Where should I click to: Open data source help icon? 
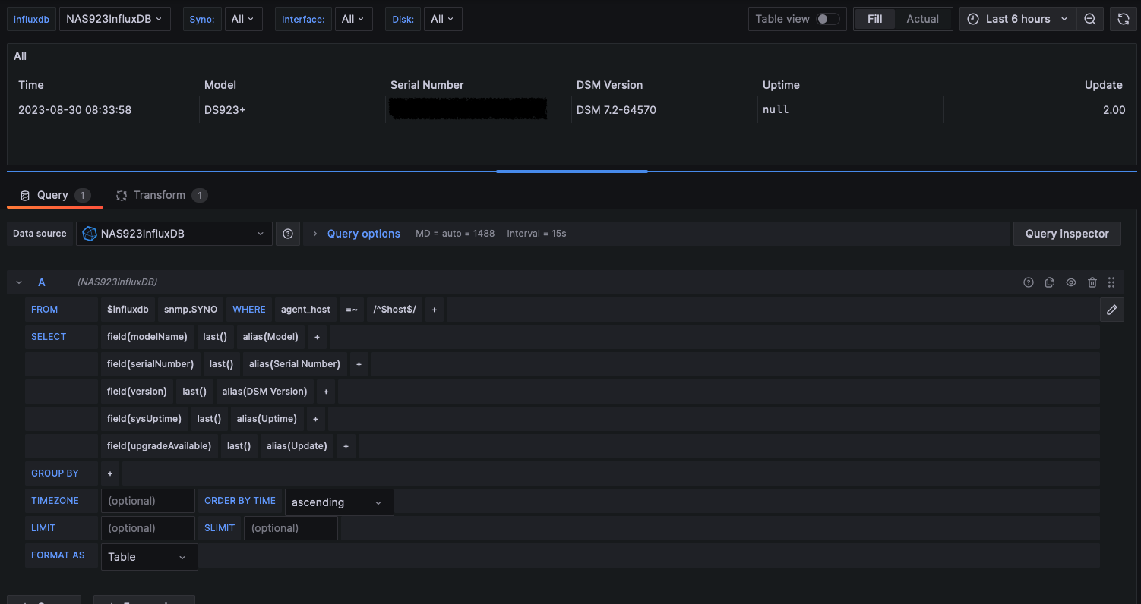[x=288, y=234]
